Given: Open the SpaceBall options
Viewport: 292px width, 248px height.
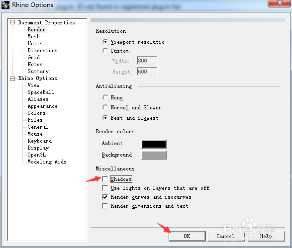Looking at the screenshot, I should (x=41, y=92).
